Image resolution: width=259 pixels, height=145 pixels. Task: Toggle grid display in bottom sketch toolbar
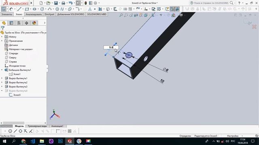coord(70,131)
